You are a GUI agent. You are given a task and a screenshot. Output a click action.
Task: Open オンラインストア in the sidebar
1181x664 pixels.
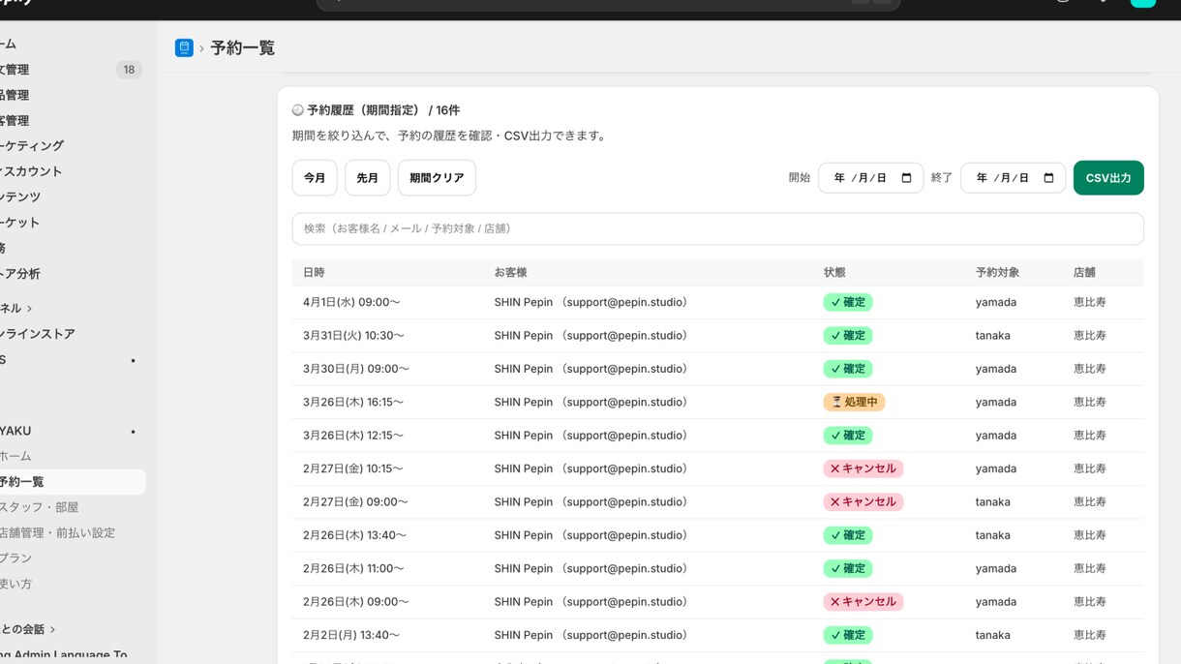click(38, 334)
